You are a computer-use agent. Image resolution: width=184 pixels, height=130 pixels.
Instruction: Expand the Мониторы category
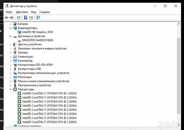point(10,77)
